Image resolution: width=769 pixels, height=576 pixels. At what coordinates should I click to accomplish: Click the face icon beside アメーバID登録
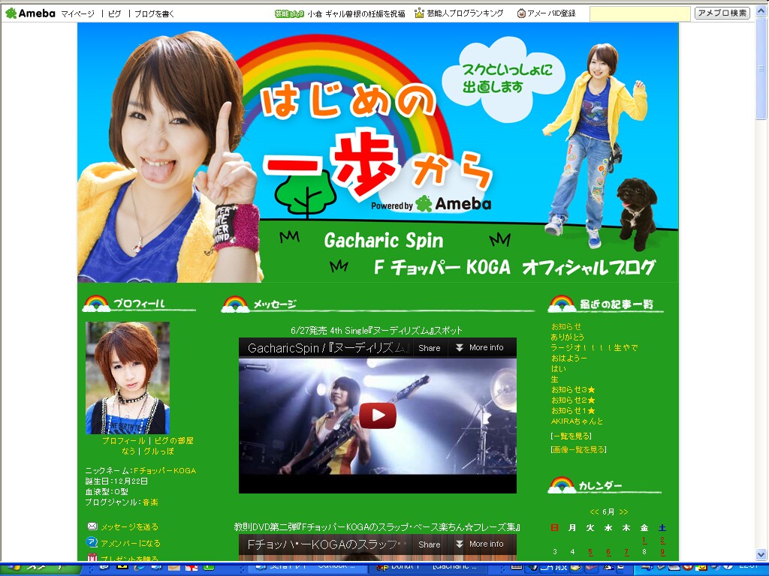pos(521,13)
